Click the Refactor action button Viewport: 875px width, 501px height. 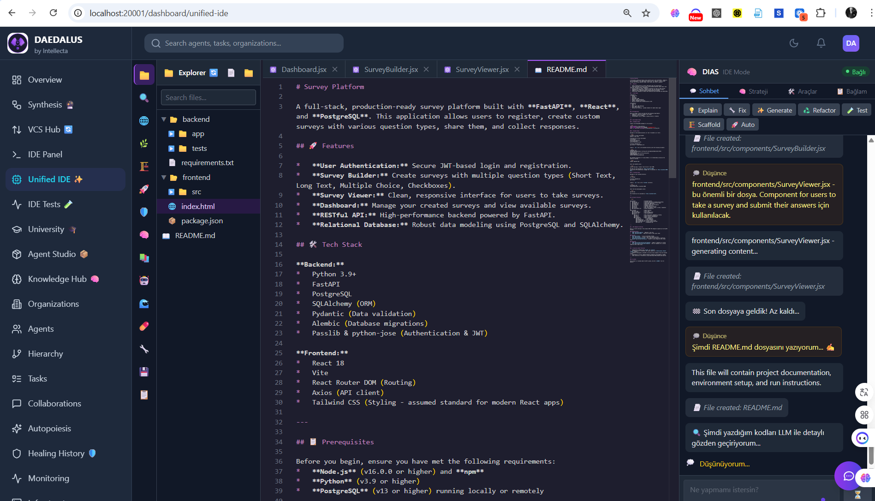coord(819,110)
